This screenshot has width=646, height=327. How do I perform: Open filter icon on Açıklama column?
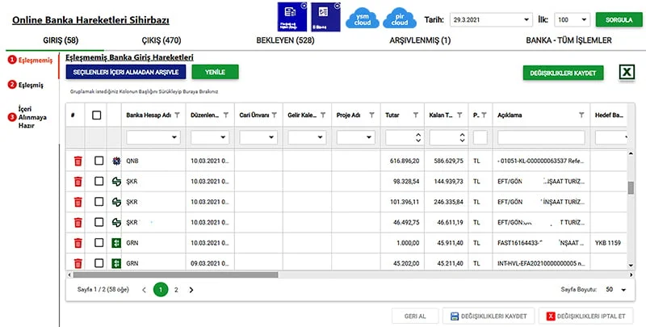tap(581, 115)
